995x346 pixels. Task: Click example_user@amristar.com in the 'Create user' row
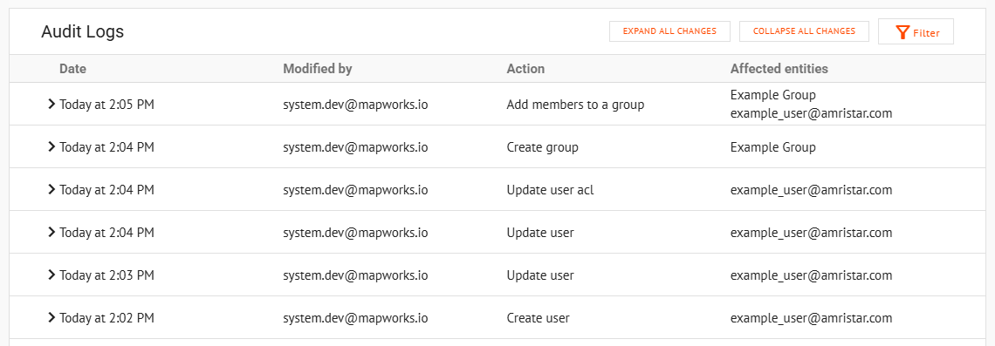click(x=812, y=318)
